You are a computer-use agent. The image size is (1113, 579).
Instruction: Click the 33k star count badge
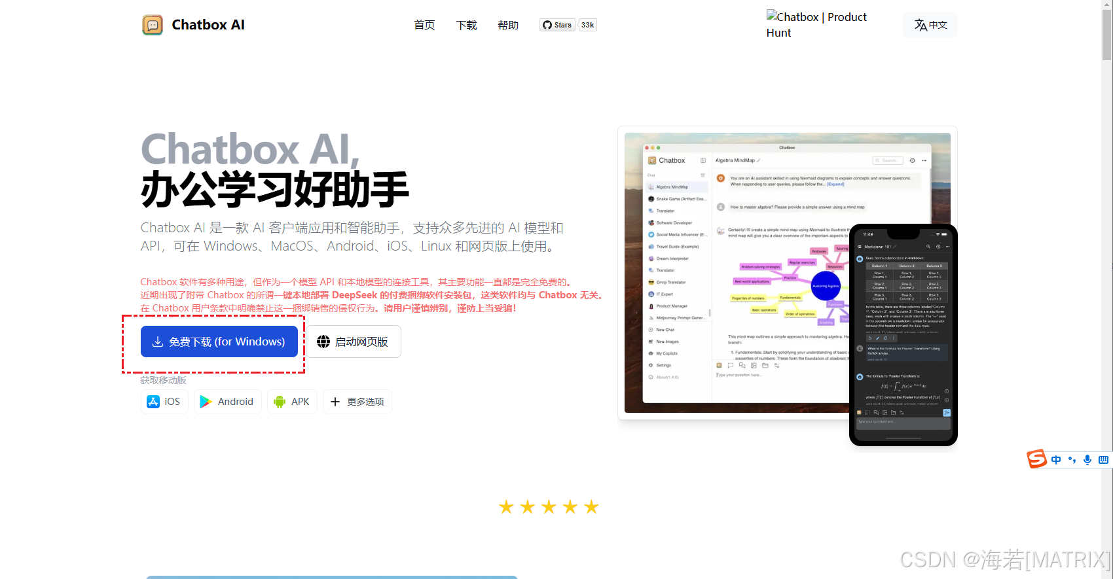[x=587, y=25]
